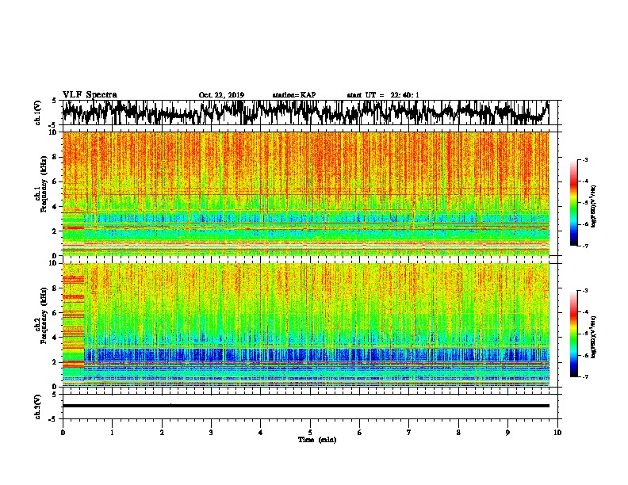
Task: Click the time axis tick label "7"
Action: pyautogui.click(x=409, y=433)
